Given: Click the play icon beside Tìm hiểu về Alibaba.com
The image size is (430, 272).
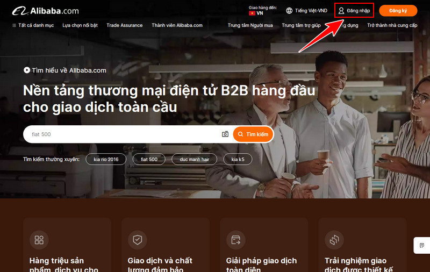Looking at the screenshot, I should [x=27, y=70].
